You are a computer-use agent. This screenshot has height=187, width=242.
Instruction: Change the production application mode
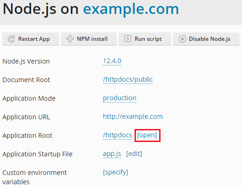pos(120,98)
